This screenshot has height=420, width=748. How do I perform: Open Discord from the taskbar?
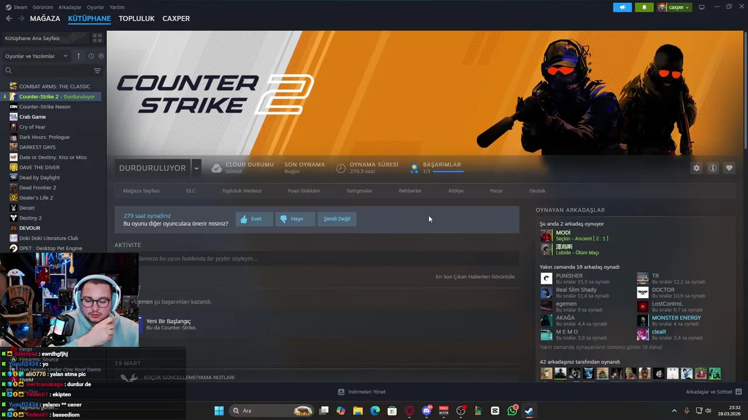[427, 411]
